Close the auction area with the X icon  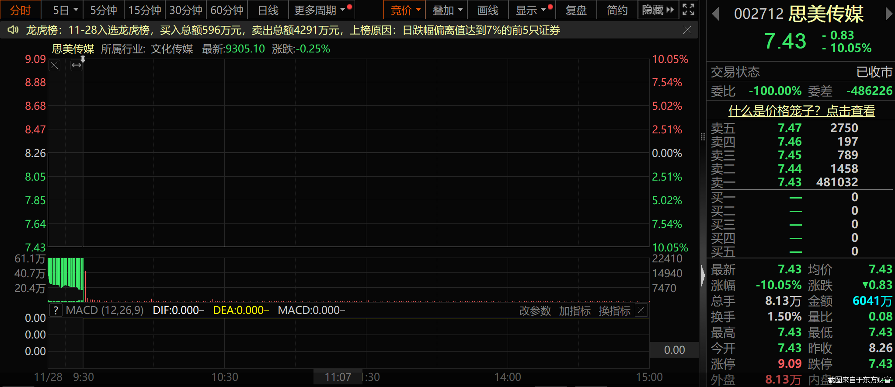[54, 66]
